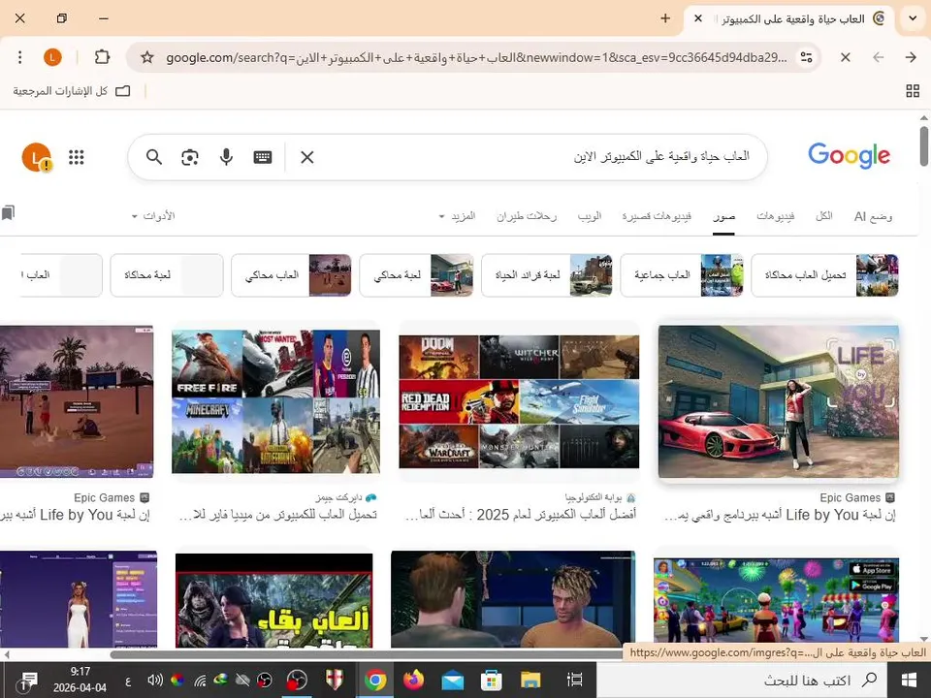Open the Chrome three-dot menu

19,57
